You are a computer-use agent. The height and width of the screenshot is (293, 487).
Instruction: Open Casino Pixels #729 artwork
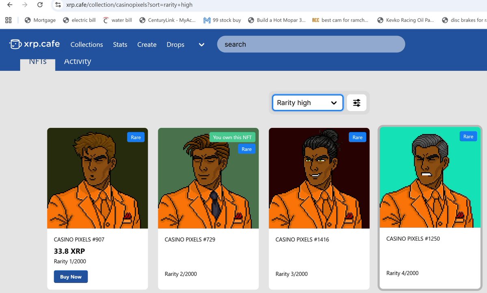(x=208, y=178)
